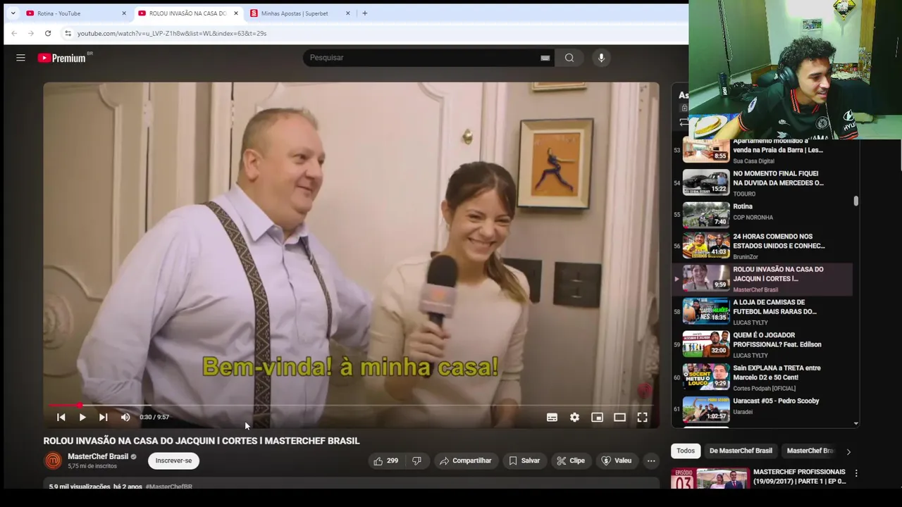Mute the video volume
Viewport: 902px width, 507px height.
pos(125,417)
